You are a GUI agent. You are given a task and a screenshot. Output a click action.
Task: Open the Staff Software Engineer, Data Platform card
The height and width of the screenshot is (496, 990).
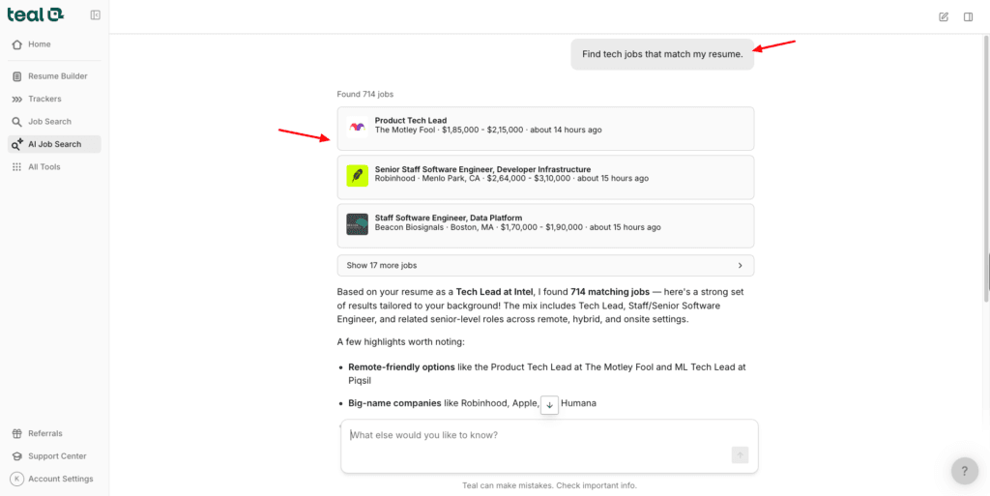coord(545,226)
